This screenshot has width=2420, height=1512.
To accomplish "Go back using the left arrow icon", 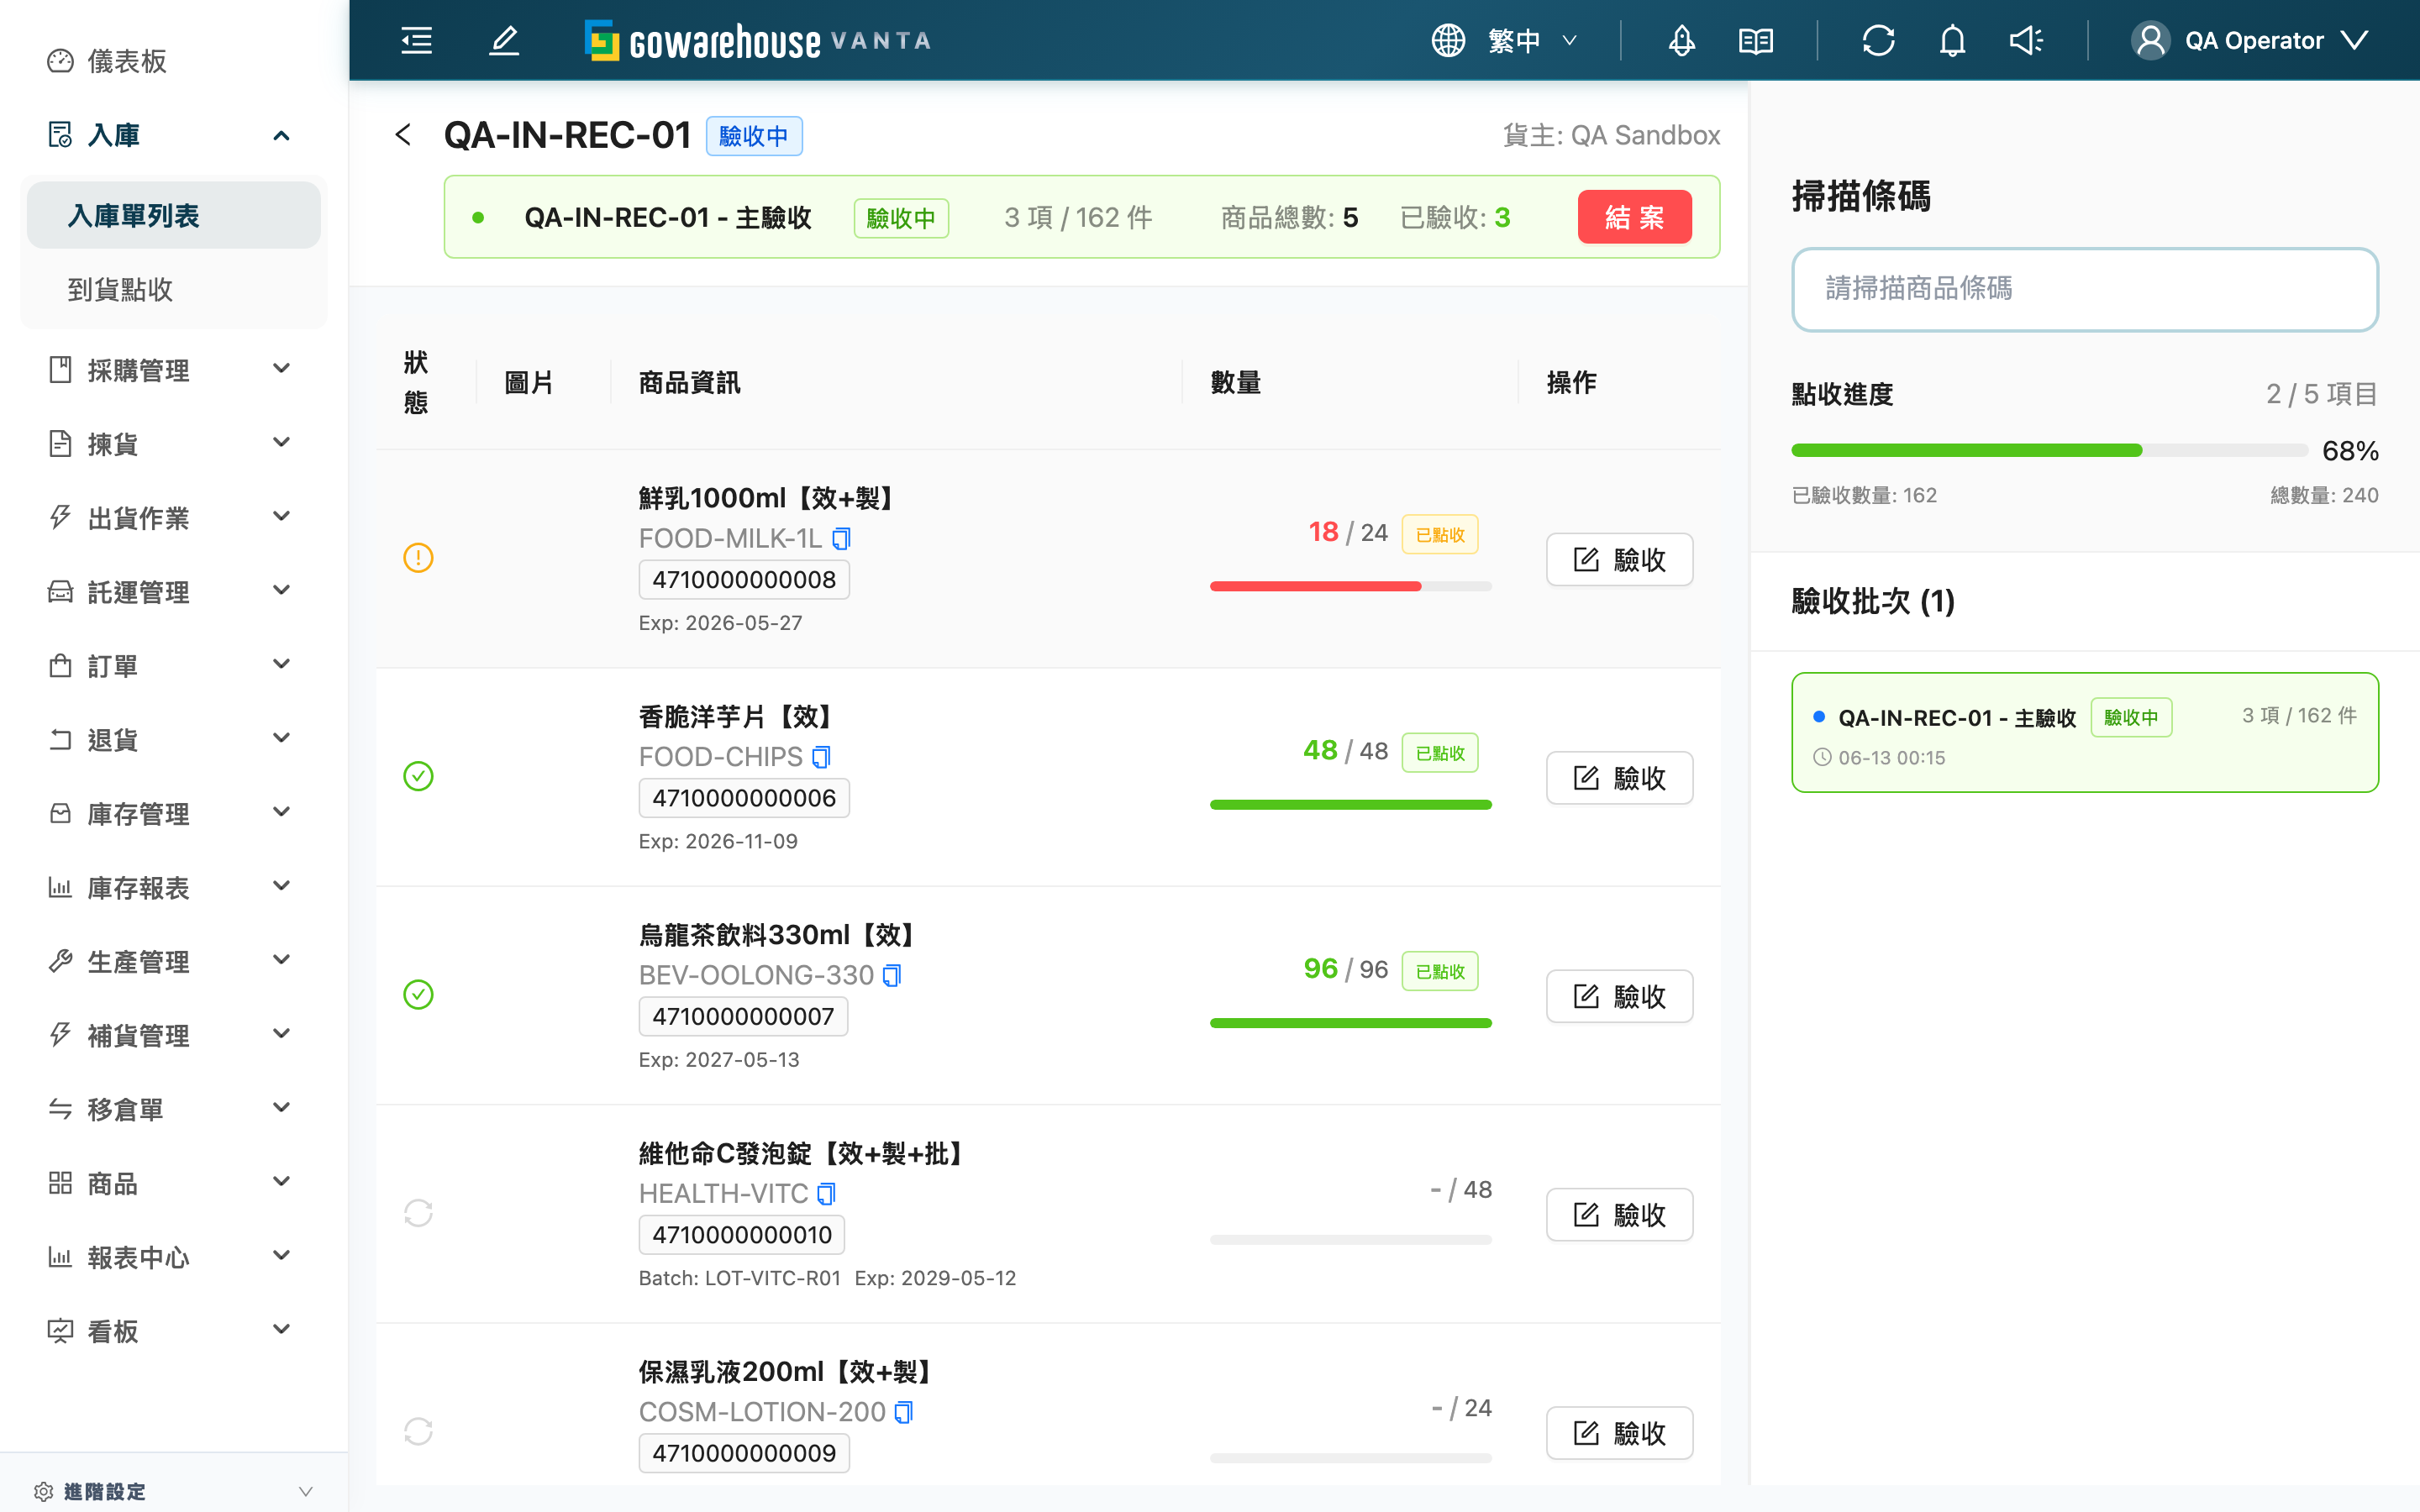I will (x=403, y=134).
